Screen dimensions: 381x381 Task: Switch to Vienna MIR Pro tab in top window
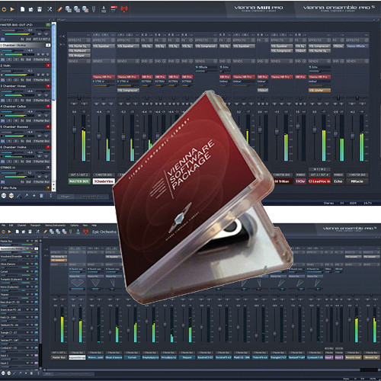91,197
